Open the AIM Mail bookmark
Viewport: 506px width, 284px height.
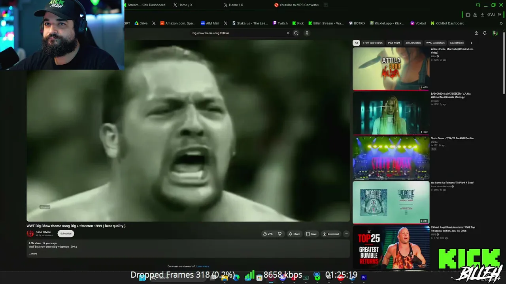(210, 23)
